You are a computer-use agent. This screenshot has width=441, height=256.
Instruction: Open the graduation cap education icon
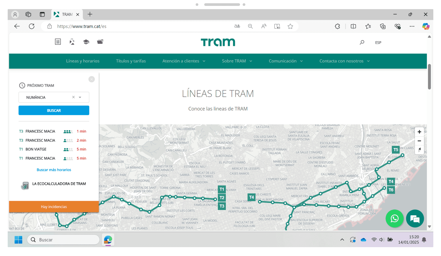[x=86, y=42]
